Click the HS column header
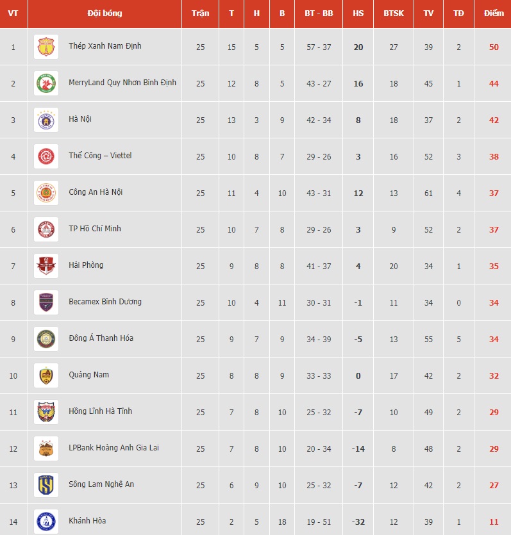 (358, 13)
